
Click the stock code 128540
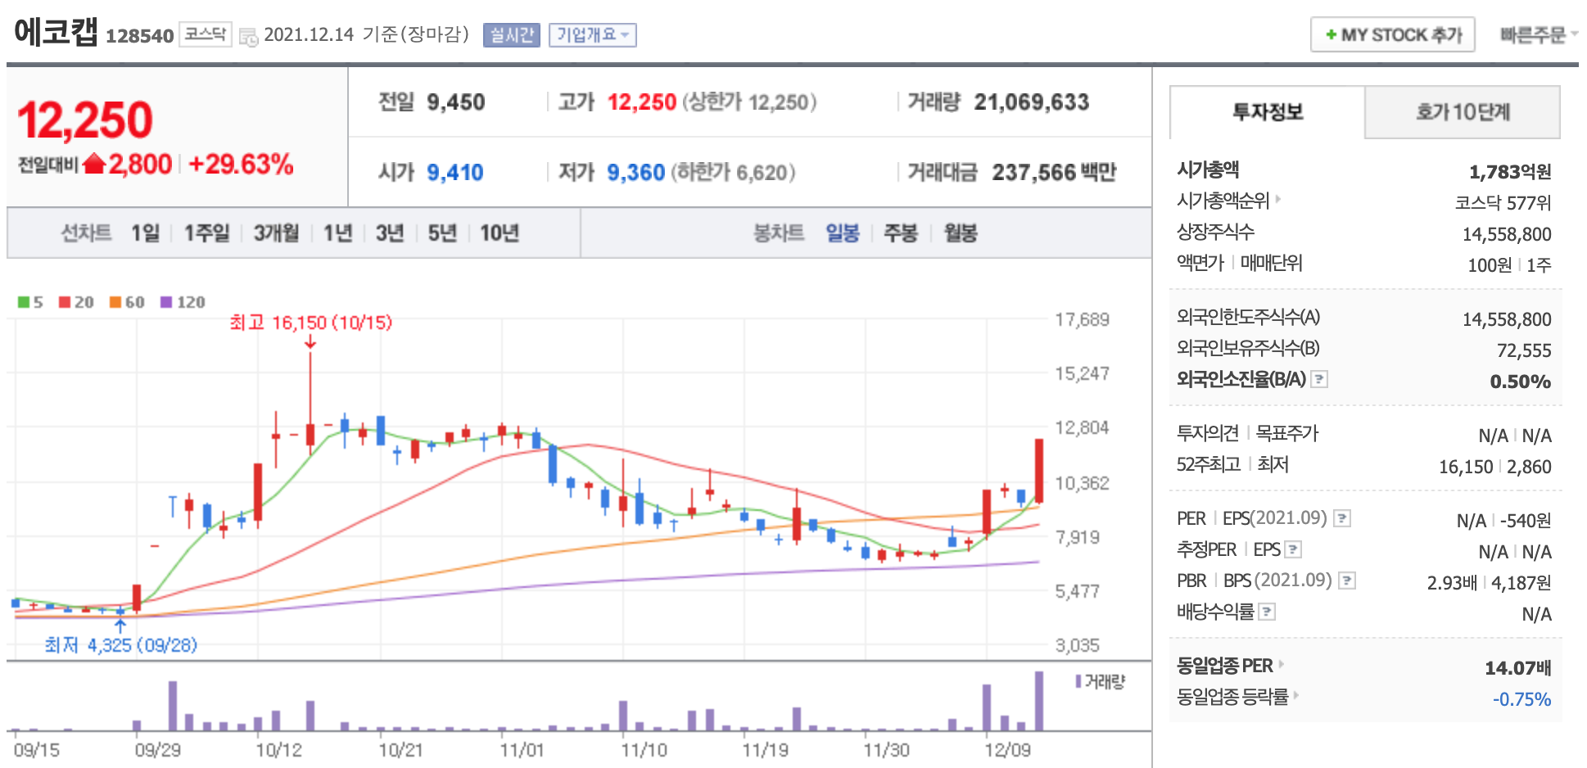click(x=140, y=36)
